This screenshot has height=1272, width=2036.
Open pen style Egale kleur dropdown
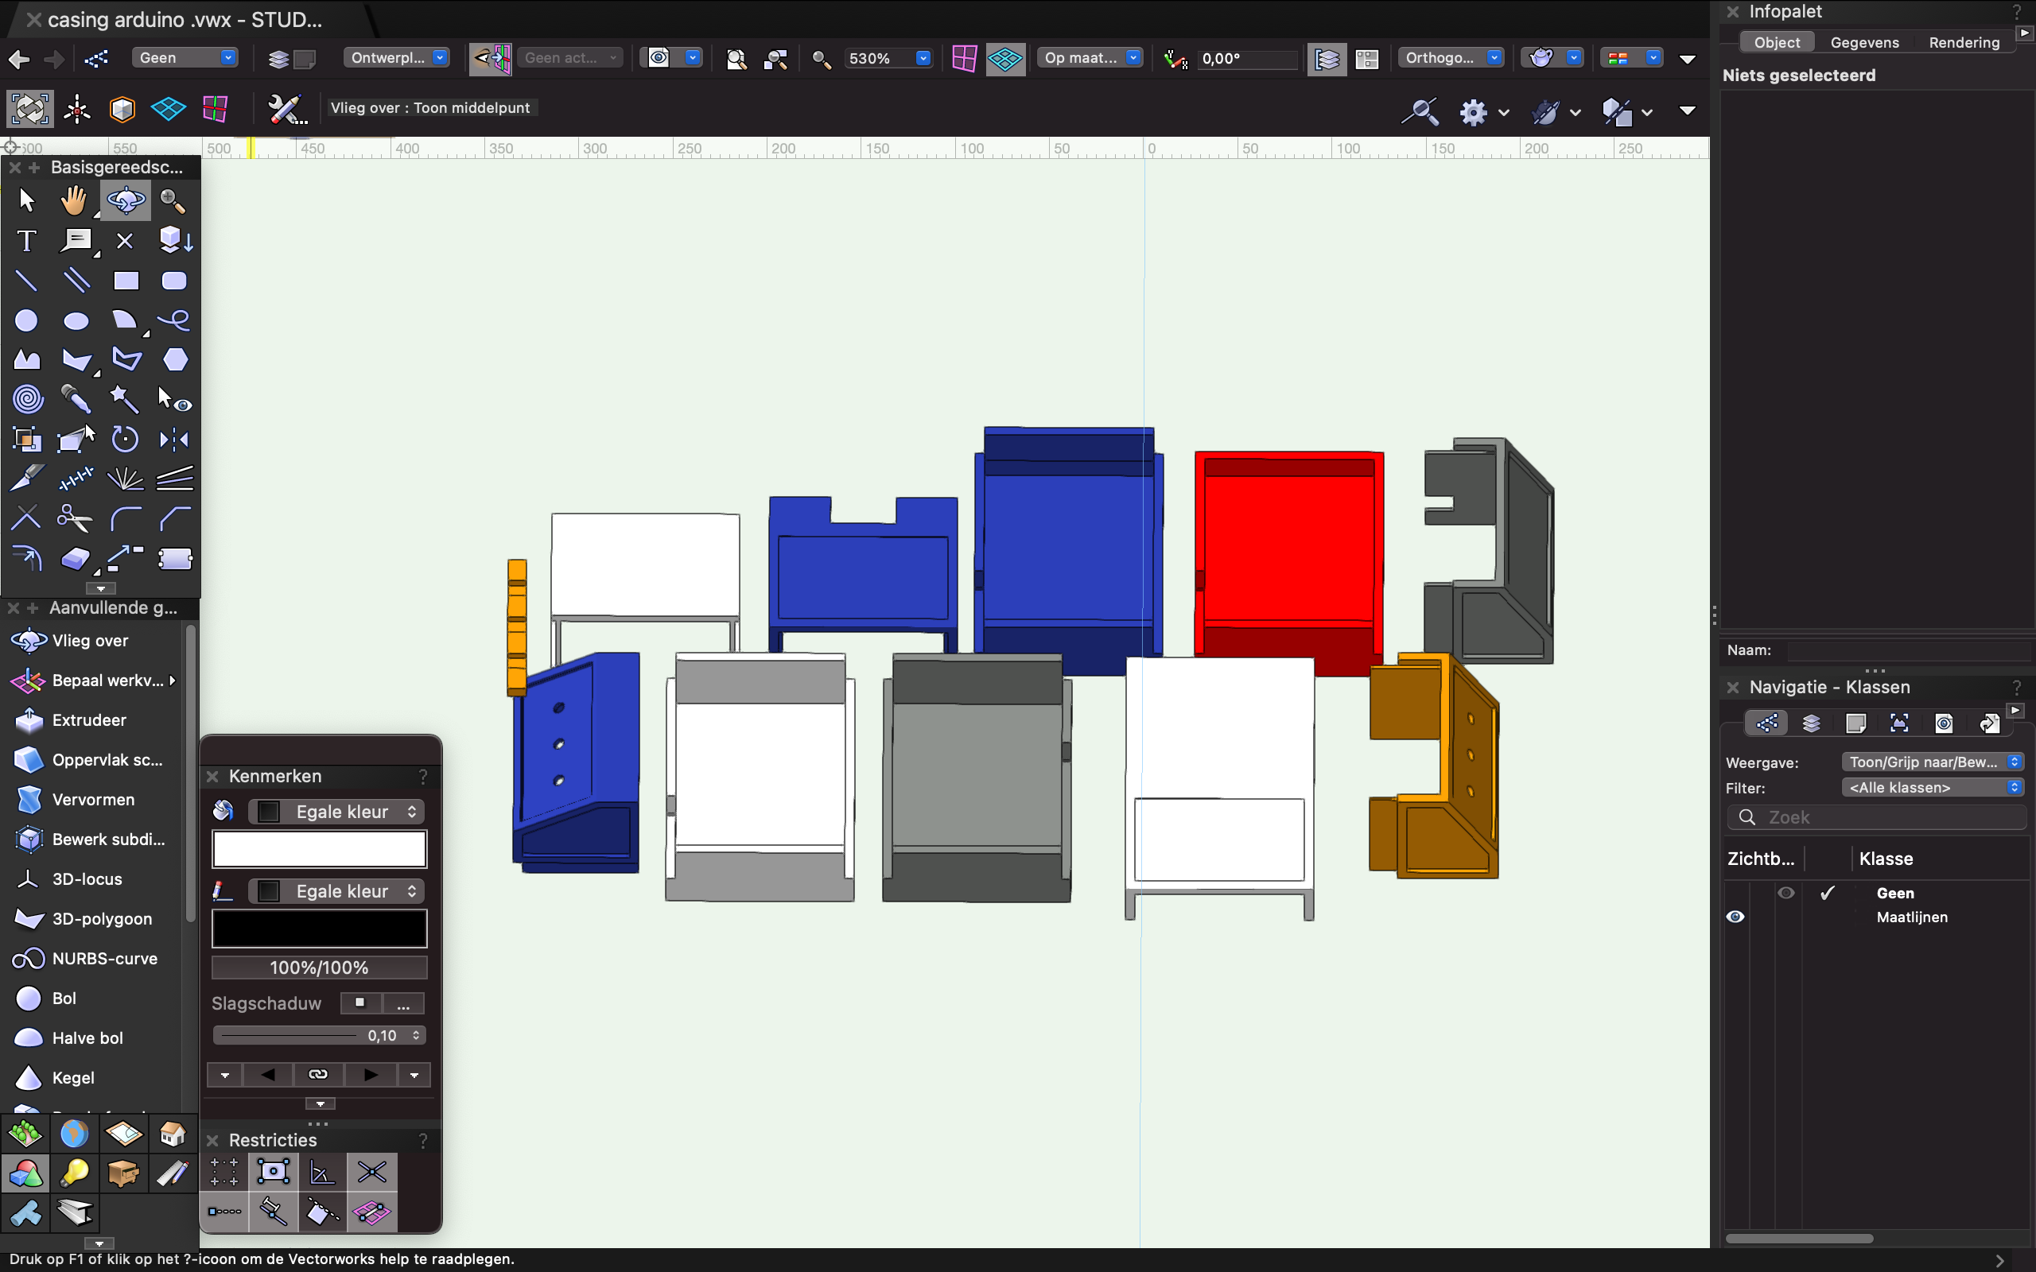coord(336,892)
